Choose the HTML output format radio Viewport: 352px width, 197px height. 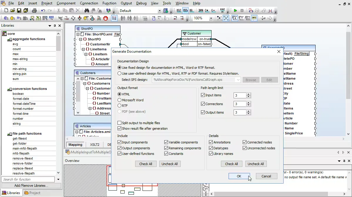(x=119, y=94)
